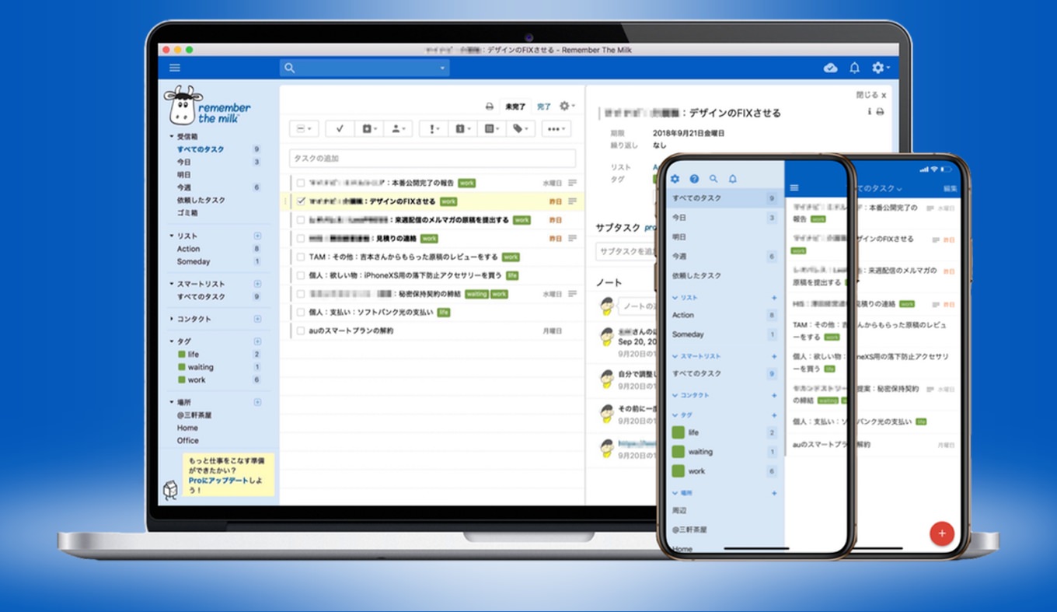1057x612 pixels.
Task: Open notifications bell in laptop header
Action: click(854, 68)
